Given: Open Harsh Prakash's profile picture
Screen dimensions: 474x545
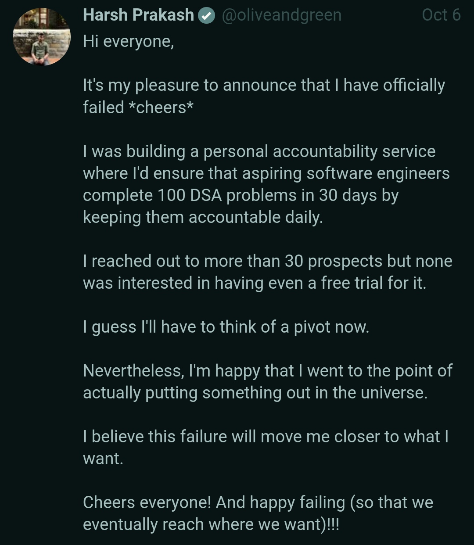Looking at the screenshot, I should click(42, 37).
